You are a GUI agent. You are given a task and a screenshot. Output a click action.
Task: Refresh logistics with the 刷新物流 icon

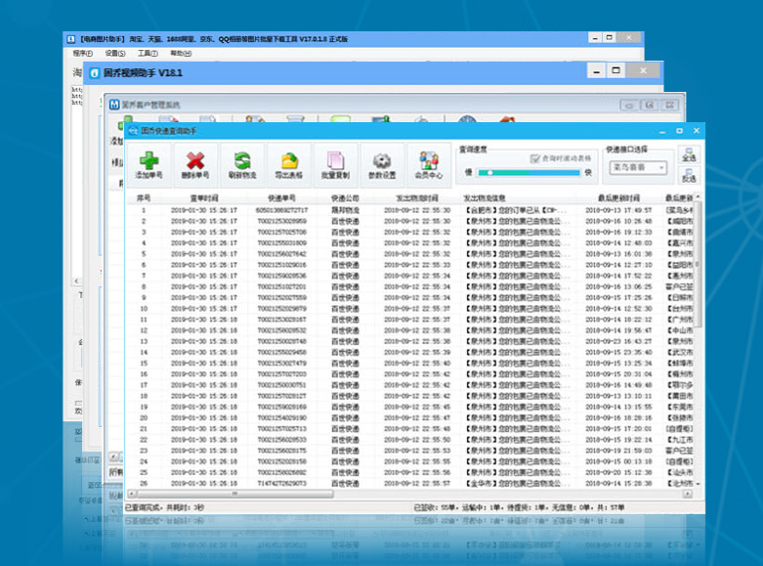coord(242,165)
